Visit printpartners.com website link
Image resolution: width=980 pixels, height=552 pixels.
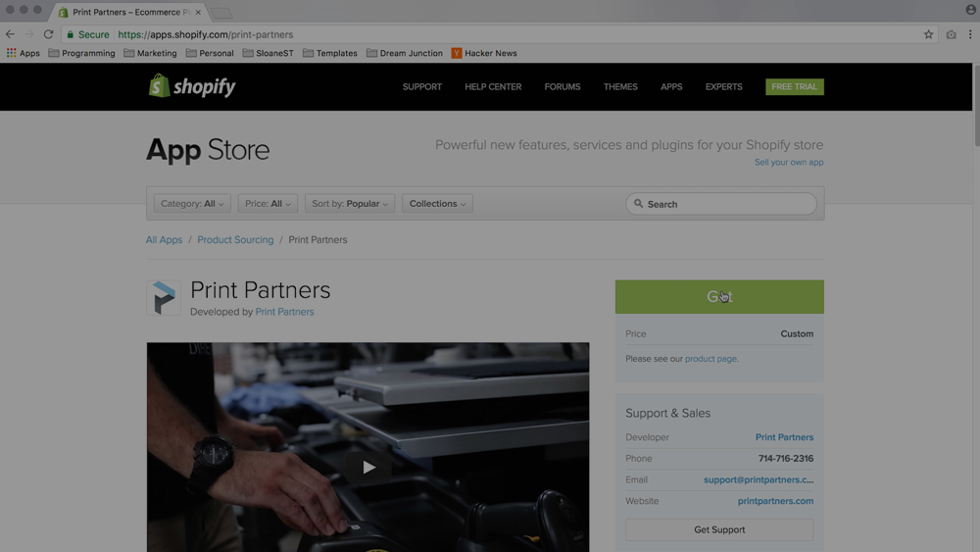(x=775, y=501)
